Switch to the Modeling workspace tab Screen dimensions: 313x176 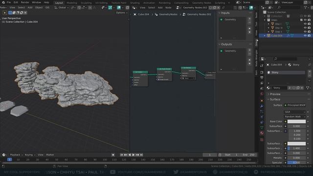click(x=72, y=3)
